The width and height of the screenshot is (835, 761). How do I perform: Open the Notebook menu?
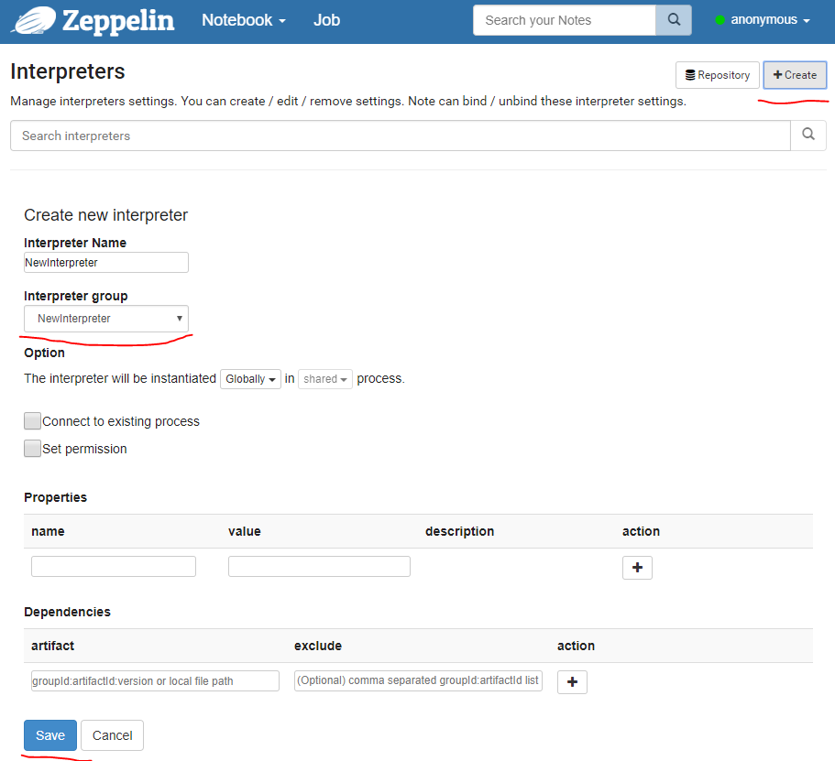[244, 20]
